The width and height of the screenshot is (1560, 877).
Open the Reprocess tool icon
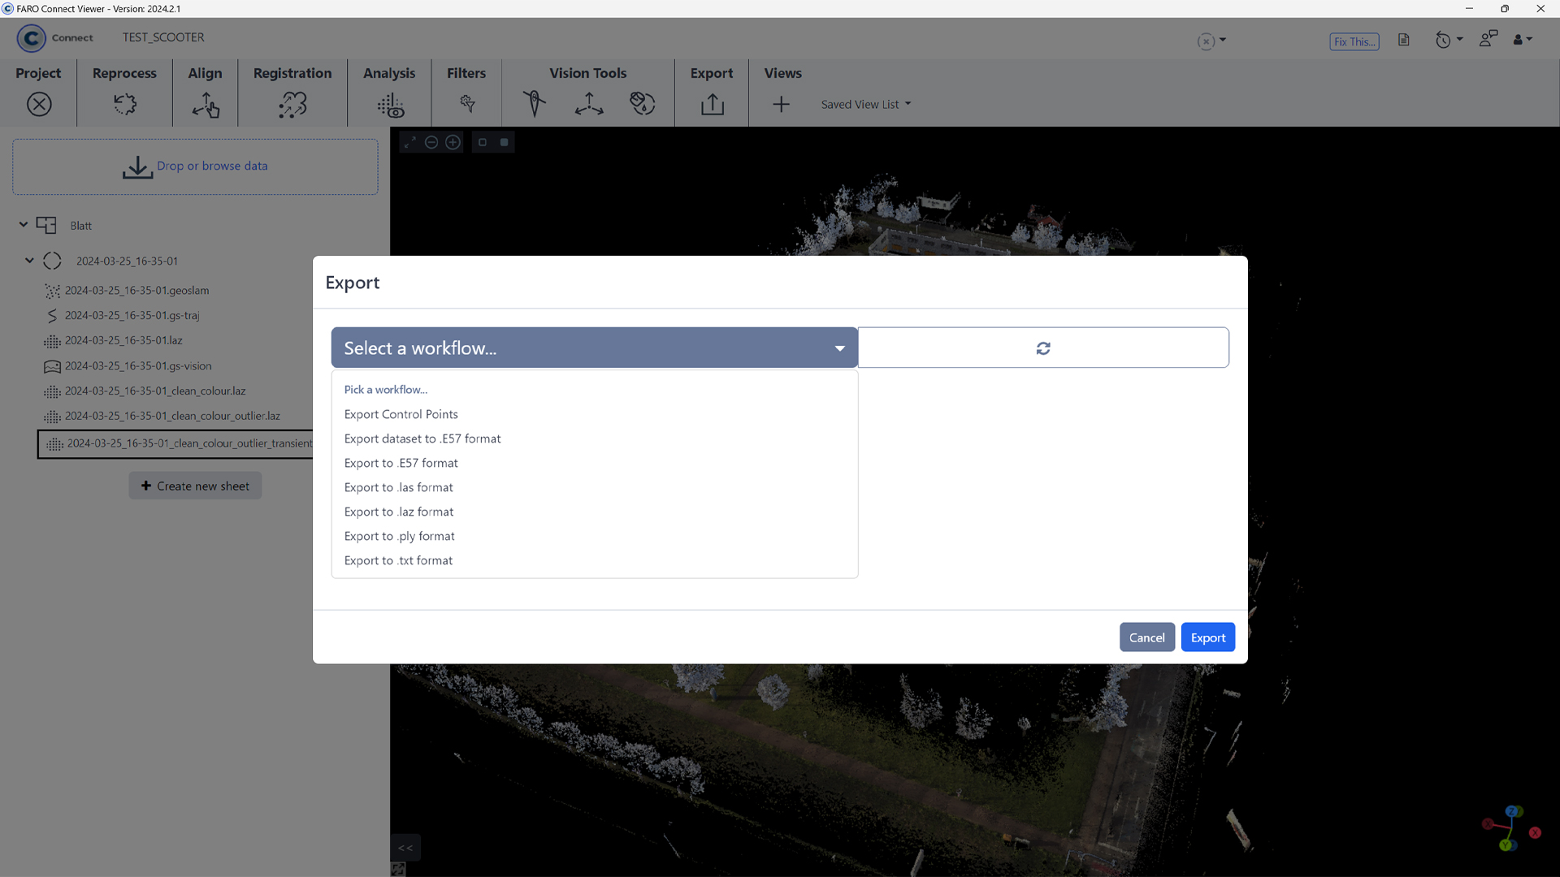click(124, 104)
